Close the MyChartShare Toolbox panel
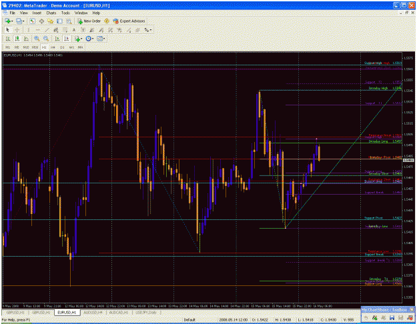The height and width of the screenshot is (324, 417). [x=412, y=309]
